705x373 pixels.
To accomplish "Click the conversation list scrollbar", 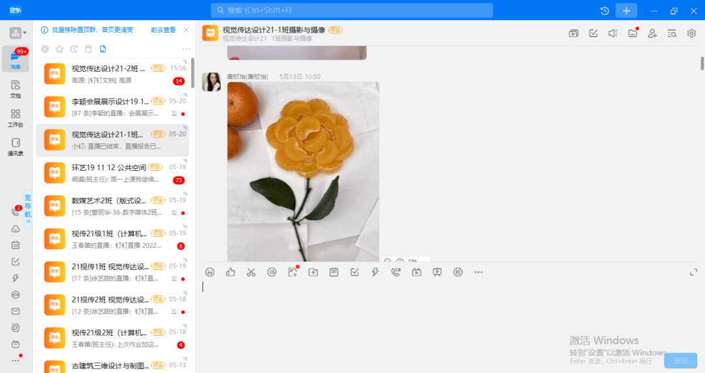I will click(193, 73).
